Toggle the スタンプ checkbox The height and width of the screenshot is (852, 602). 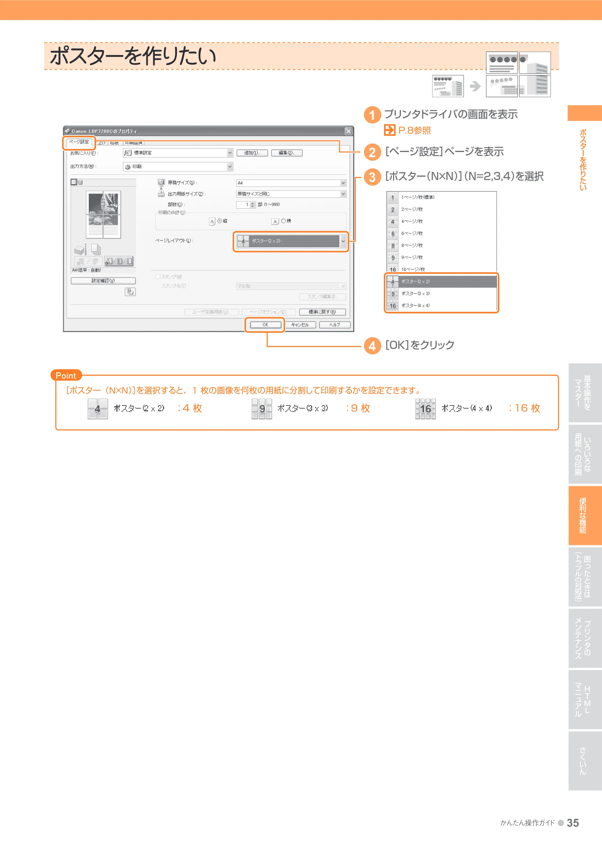click(x=158, y=276)
